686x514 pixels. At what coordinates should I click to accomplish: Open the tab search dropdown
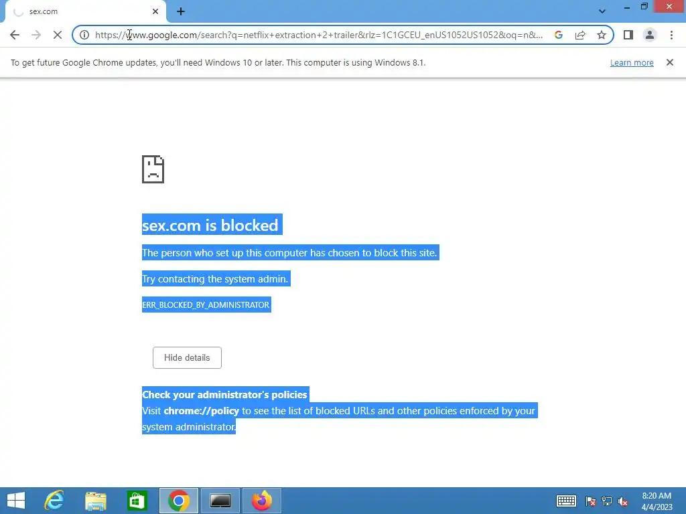point(602,11)
